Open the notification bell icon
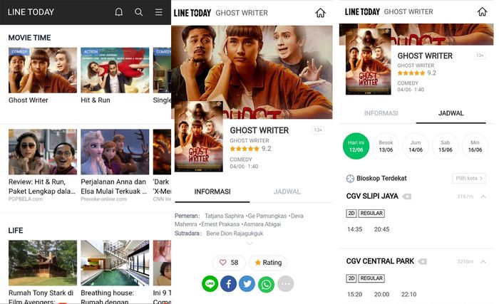The width and height of the screenshot is (499, 304). [x=119, y=12]
